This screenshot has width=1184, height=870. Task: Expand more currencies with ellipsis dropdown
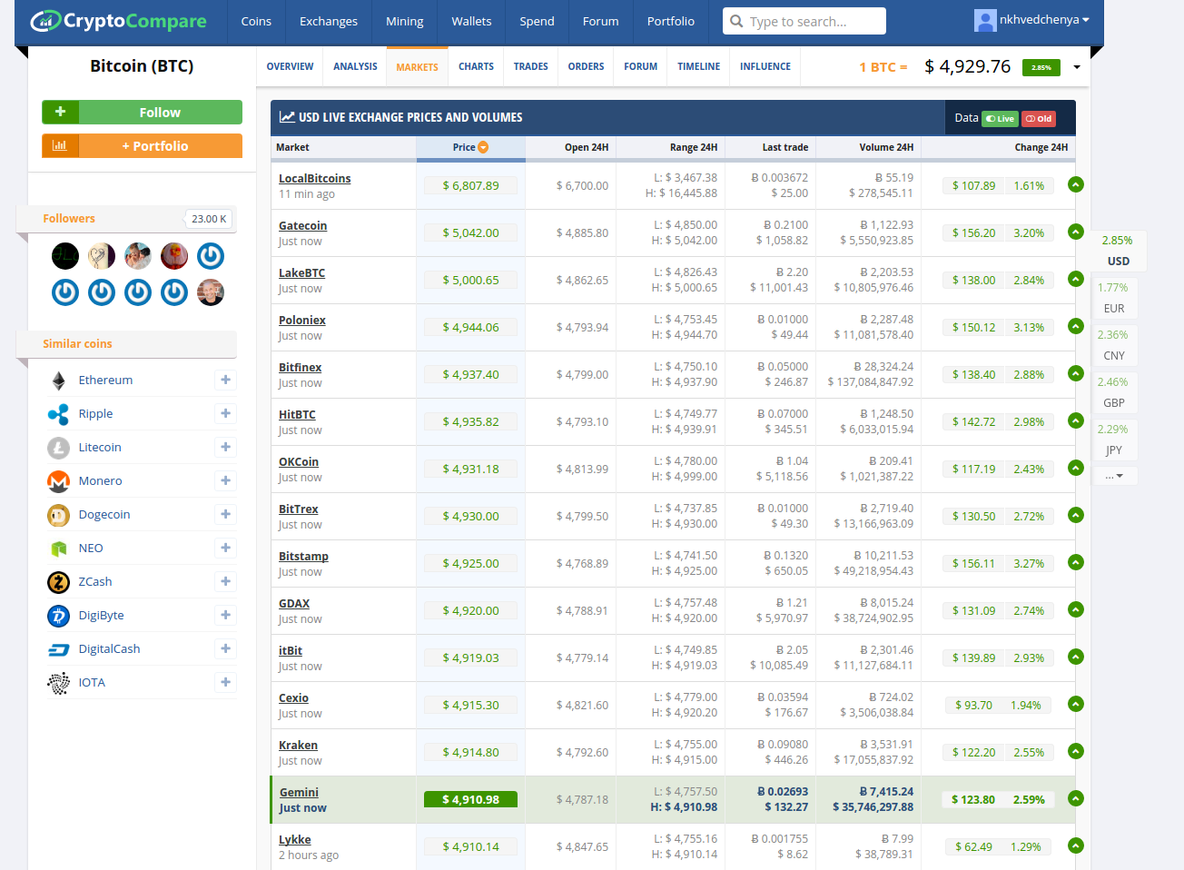[x=1114, y=475]
